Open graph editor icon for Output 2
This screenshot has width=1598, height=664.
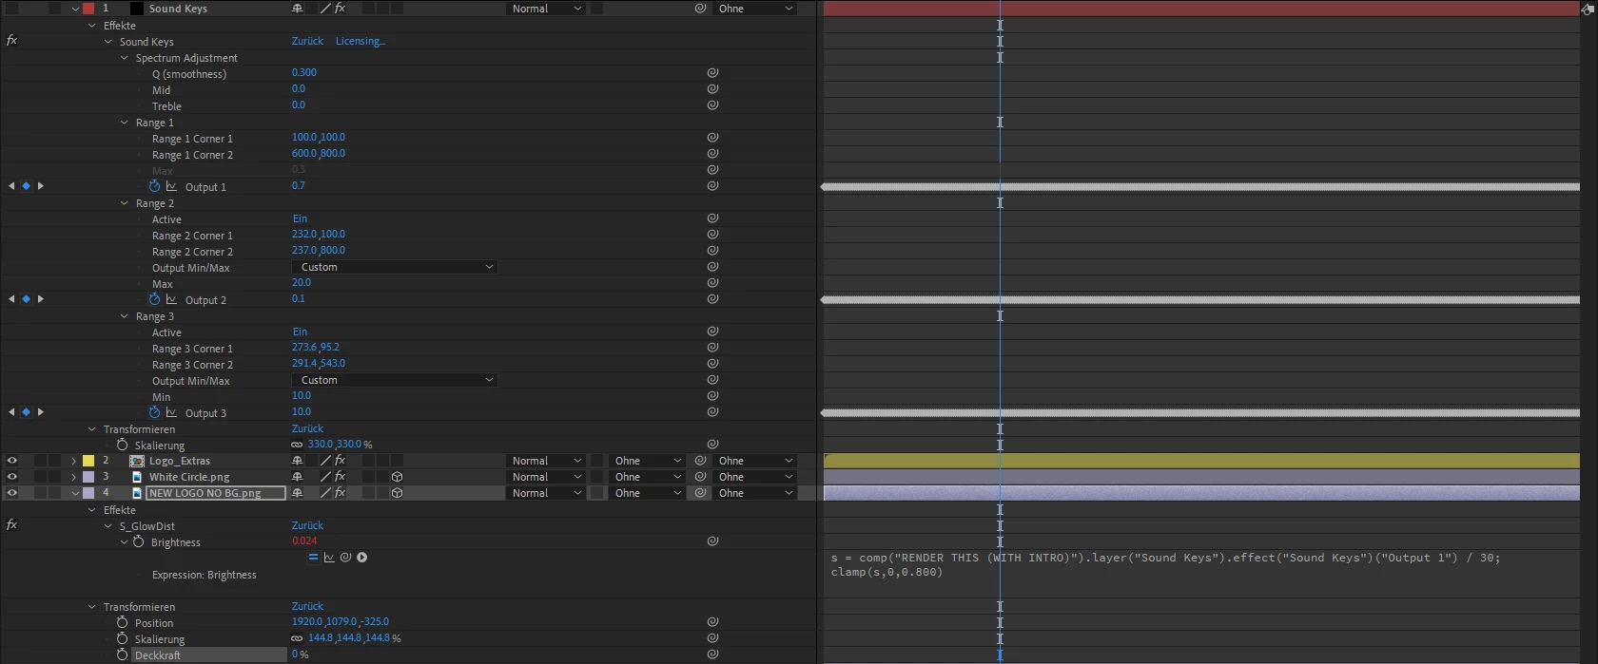click(171, 299)
